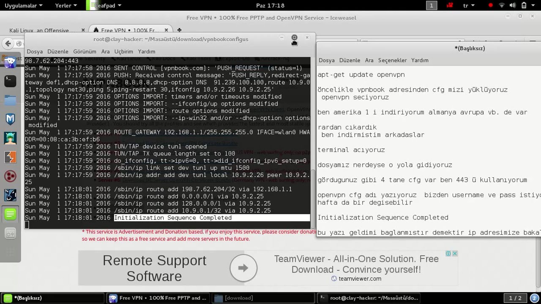Screen dimensions: 541x304
Task: Open a new browser tab with plus
Action: click(179, 30)
